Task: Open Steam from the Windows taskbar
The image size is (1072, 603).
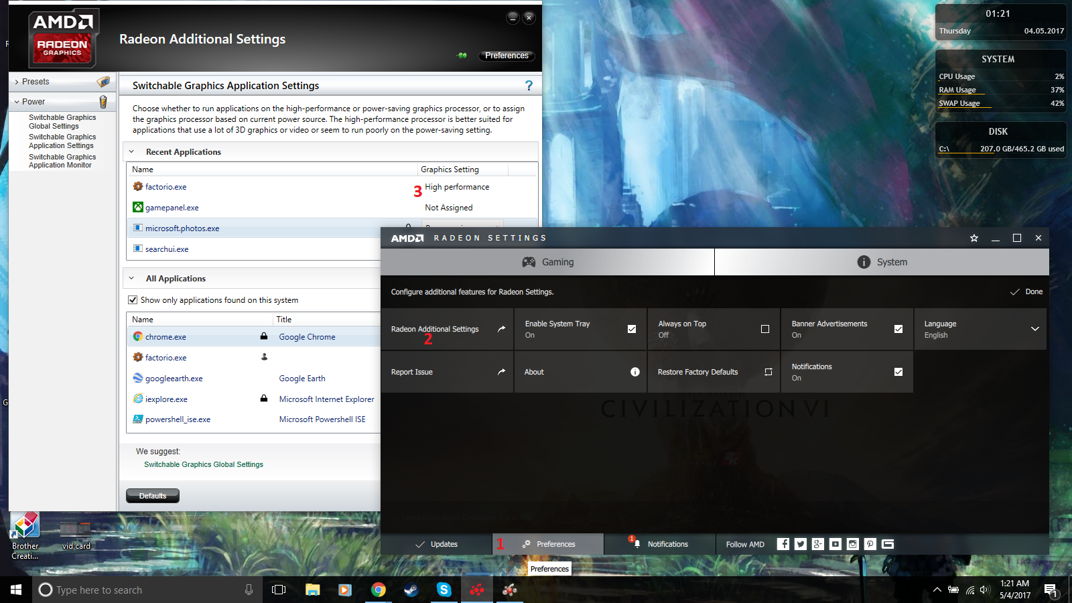Action: (411, 590)
